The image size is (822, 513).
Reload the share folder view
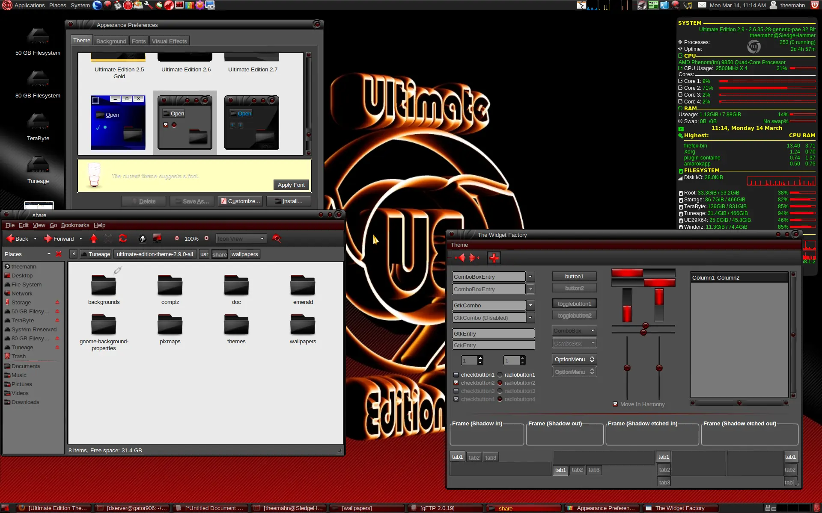click(x=123, y=239)
